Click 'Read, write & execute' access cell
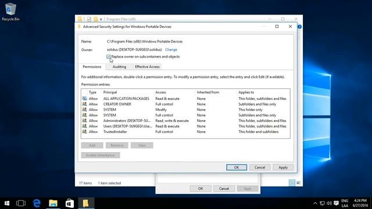Viewport: 372px width, 209px height. click(172, 121)
